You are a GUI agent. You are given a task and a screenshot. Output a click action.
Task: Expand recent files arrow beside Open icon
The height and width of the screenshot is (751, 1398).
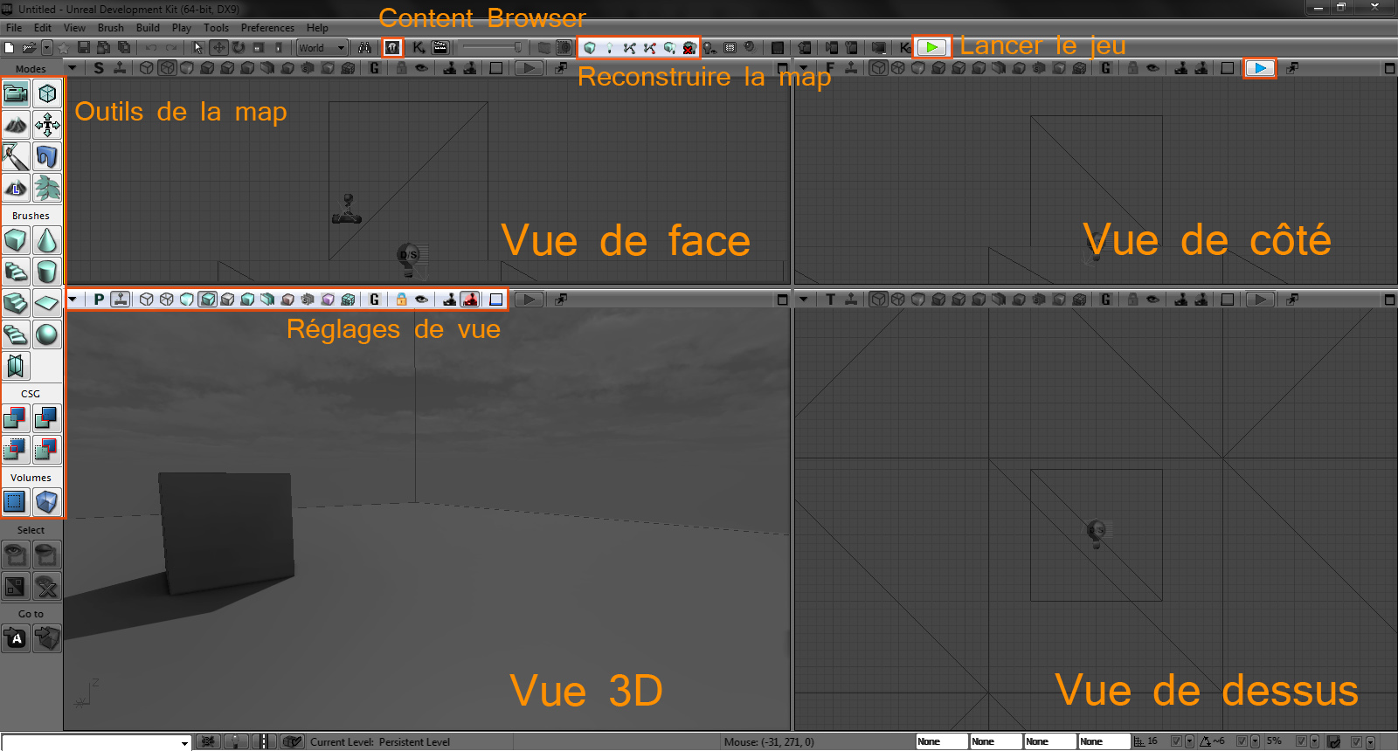(x=47, y=47)
